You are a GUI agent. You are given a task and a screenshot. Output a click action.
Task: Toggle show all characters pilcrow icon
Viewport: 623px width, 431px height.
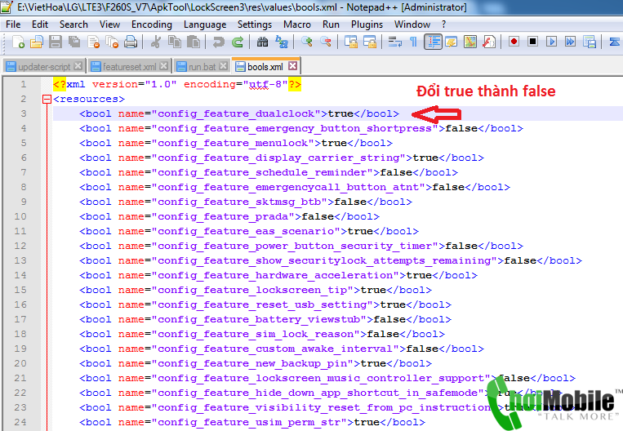(x=414, y=42)
